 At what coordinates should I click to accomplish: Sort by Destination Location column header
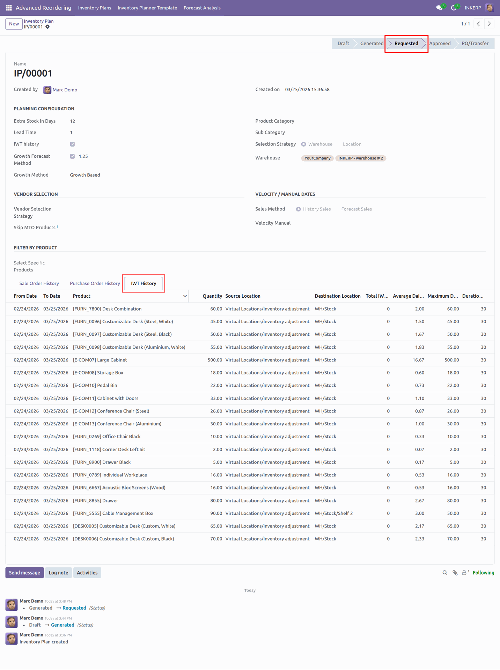[337, 296]
